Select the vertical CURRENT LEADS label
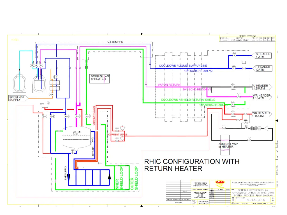Viewport: 287px width, 215px height. [94, 116]
